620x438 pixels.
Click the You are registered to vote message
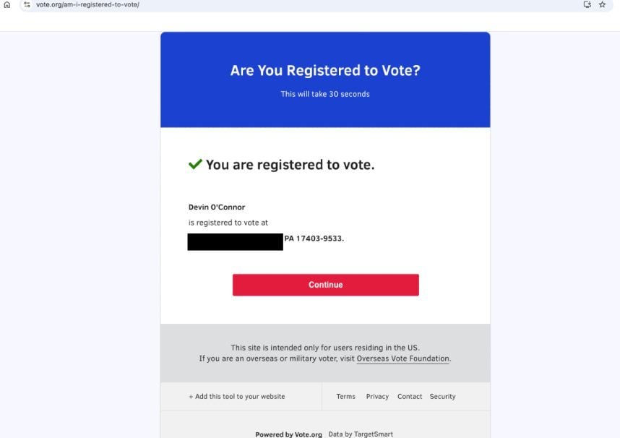coord(290,165)
